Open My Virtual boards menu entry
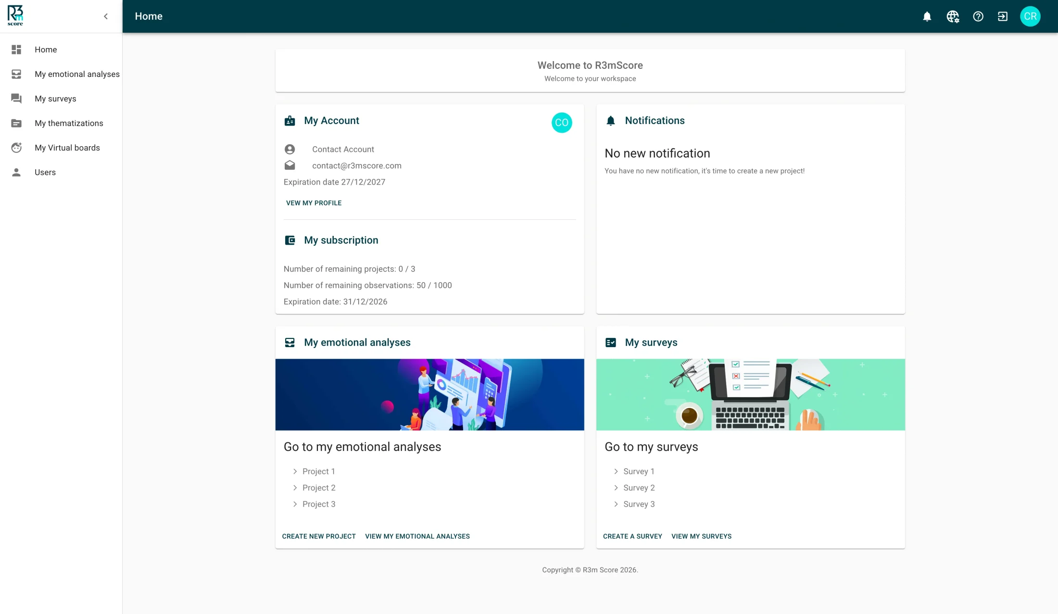Viewport: 1058px width, 614px height. click(x=61, y=148)
